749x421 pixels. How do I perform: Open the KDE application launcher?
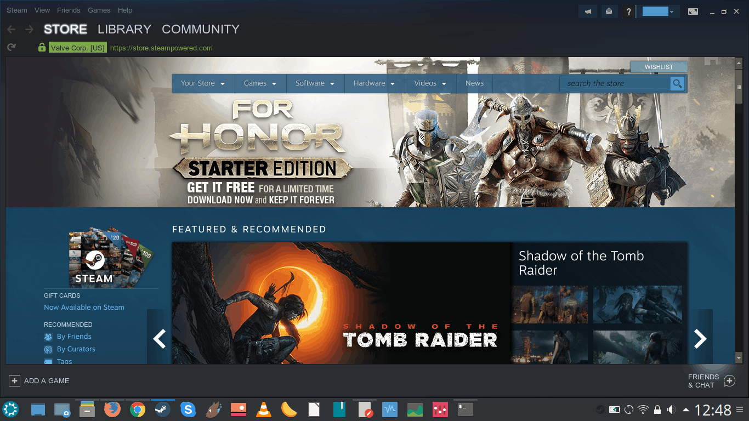pyautogui.click(x=10, y=409)
